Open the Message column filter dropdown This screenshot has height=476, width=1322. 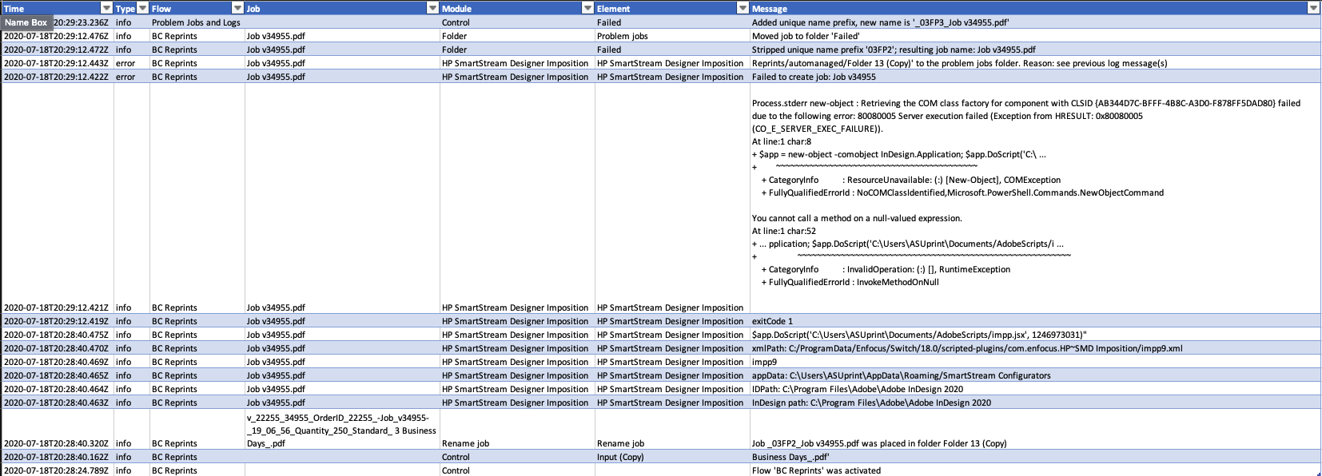click(1312, 8)
